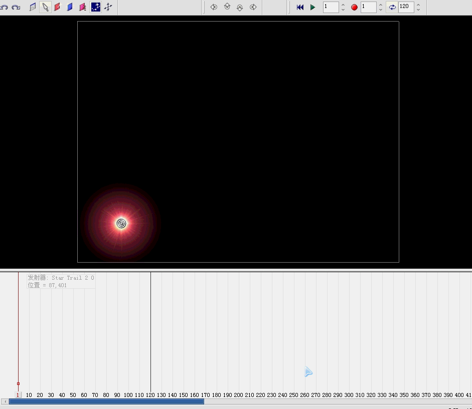Toggle the loop playback button

(392, 7)
